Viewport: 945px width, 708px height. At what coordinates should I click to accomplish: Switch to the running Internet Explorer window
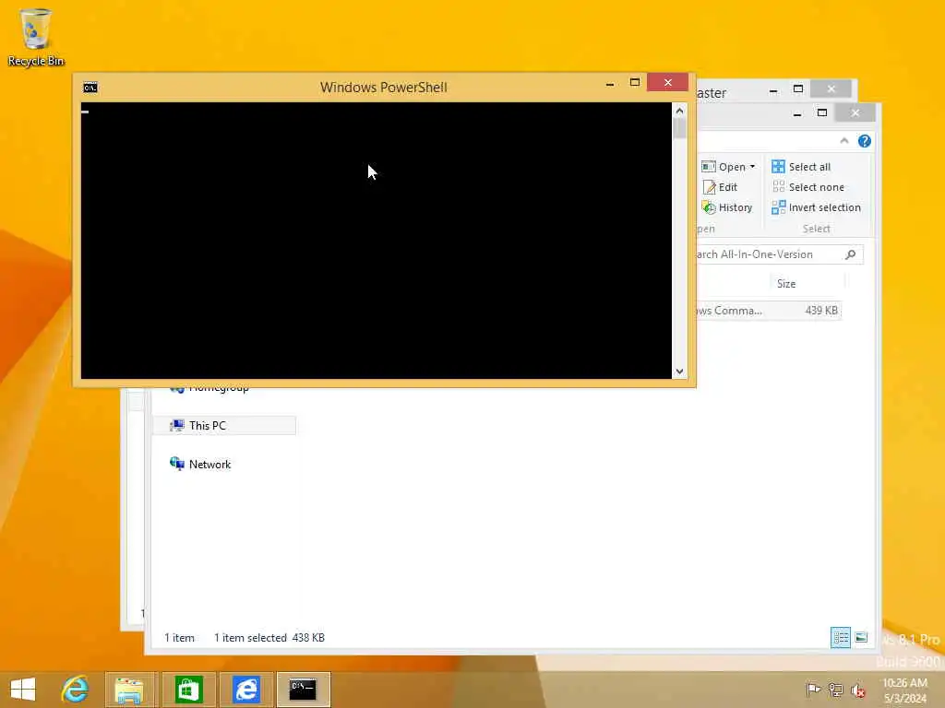coord(245,690)
